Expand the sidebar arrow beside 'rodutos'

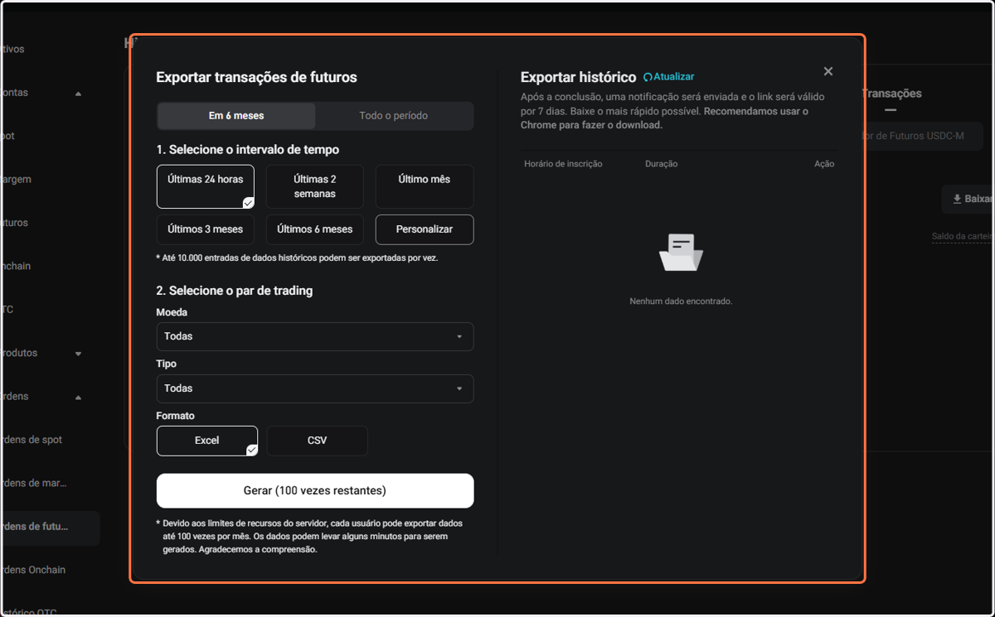point(78,354)
